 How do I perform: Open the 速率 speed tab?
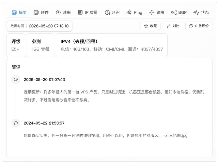pos(63,12)
